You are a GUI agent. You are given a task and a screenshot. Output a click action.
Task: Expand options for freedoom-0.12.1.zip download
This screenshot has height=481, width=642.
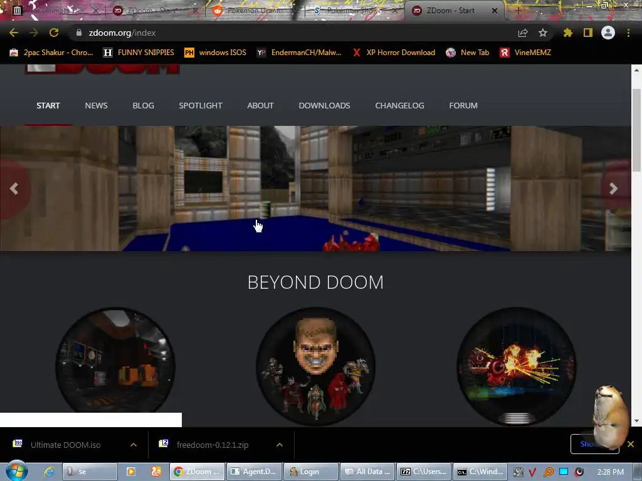[x=280, y=445]
